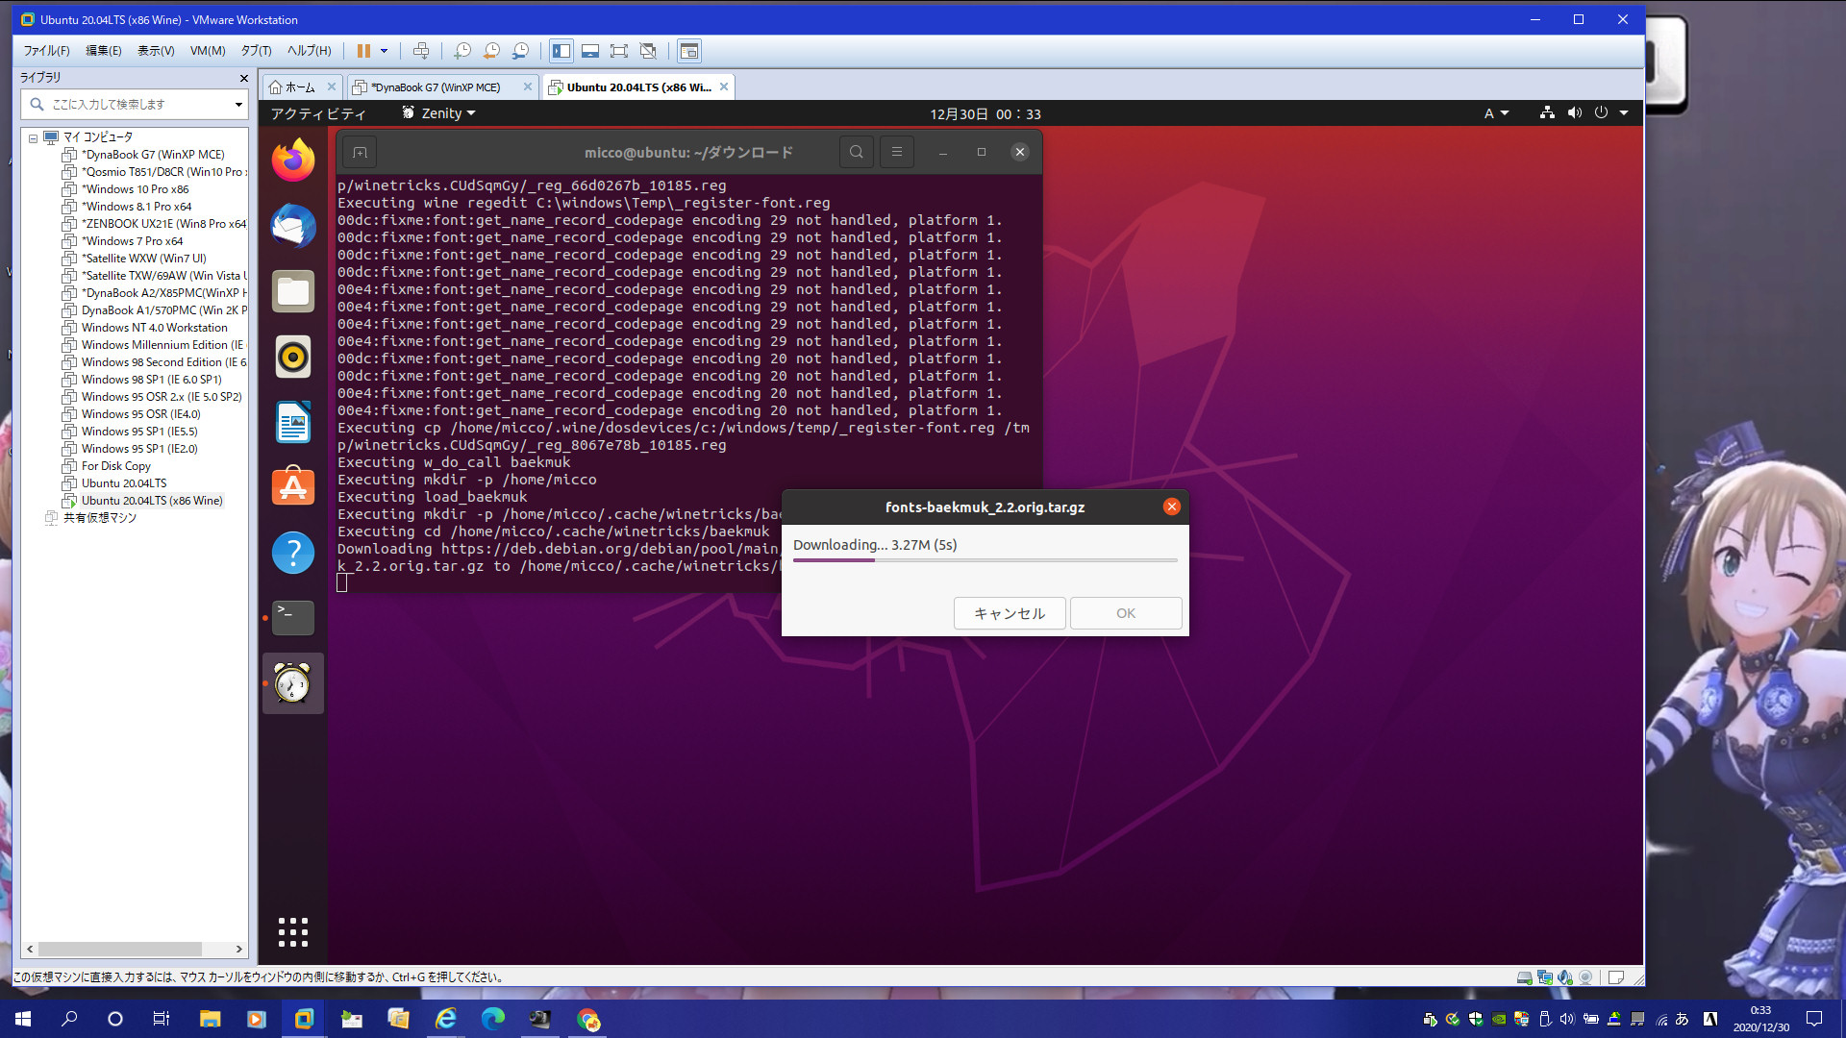Pause the virtual machine with the pause icon

(x=363, y=51)
